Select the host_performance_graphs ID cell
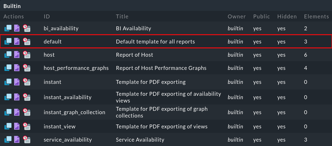Viewport: 332px width, 146px height. click(76, 68)
